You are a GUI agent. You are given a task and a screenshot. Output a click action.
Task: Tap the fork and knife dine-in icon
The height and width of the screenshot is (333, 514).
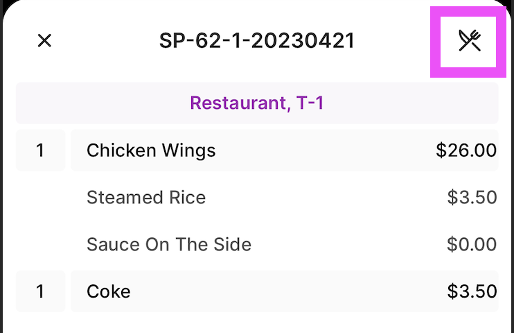[x=470, y=42]
